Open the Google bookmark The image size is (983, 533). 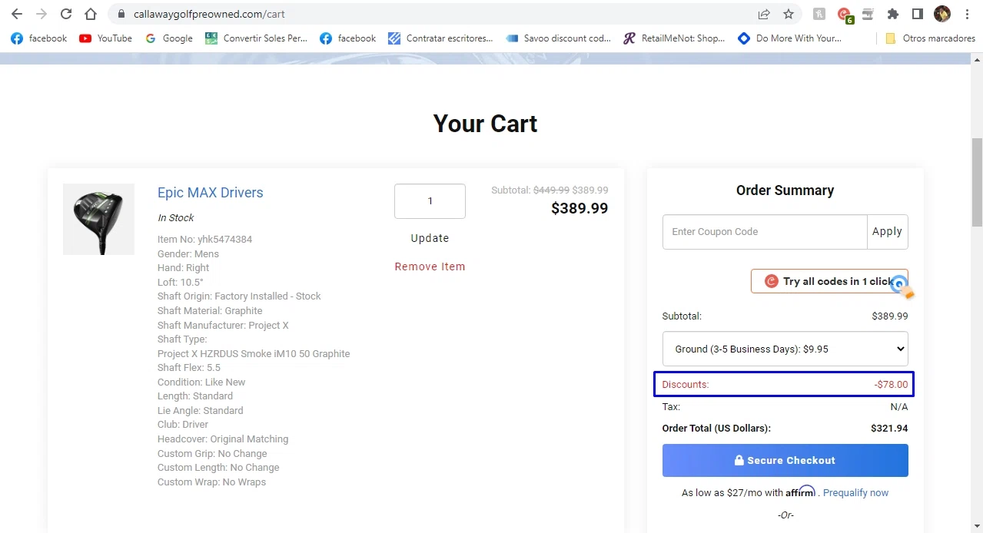click(x=169, y=38)
